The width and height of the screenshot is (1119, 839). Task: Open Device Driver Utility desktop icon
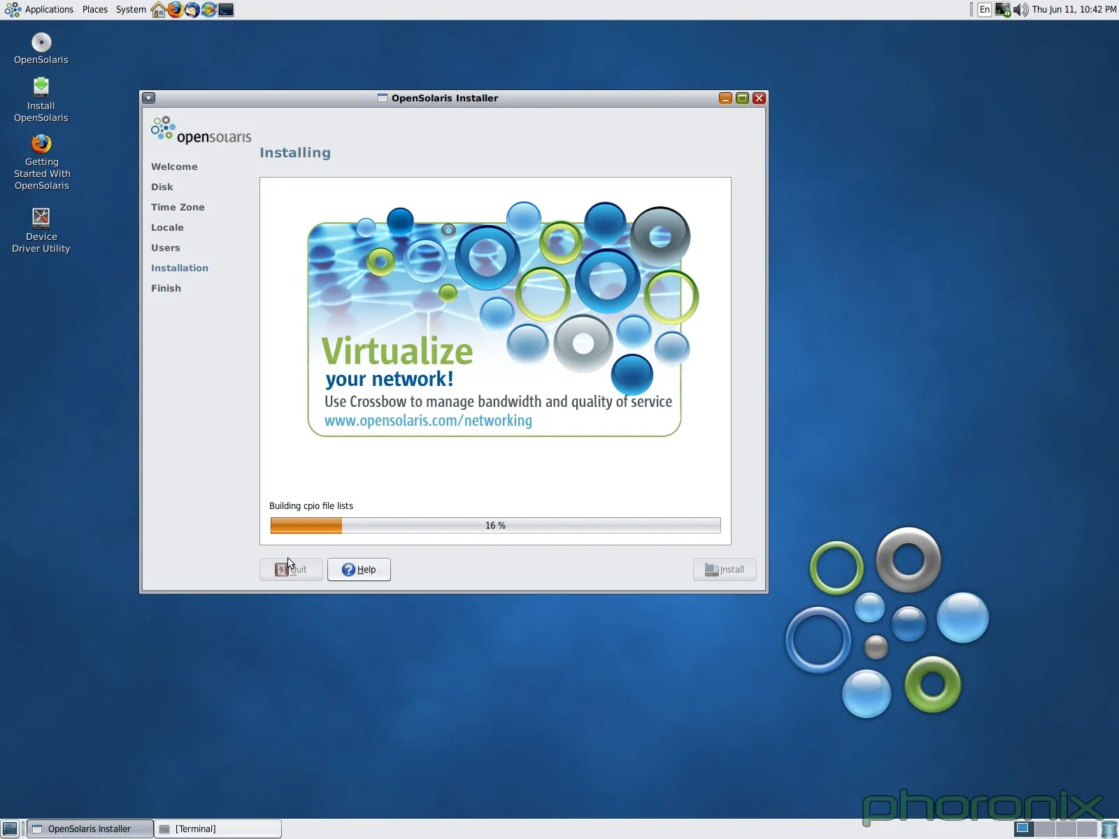point(41,230)
